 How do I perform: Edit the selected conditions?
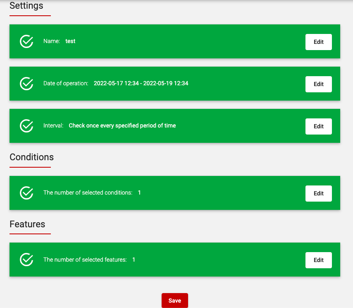click(x=319, y=193)
